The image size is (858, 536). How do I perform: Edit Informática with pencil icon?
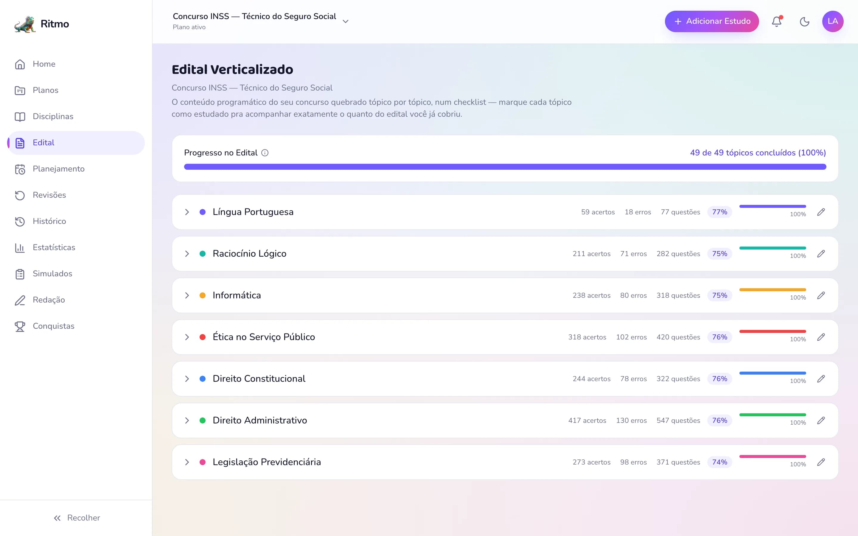pyautogui.click(x=821, y=295)
